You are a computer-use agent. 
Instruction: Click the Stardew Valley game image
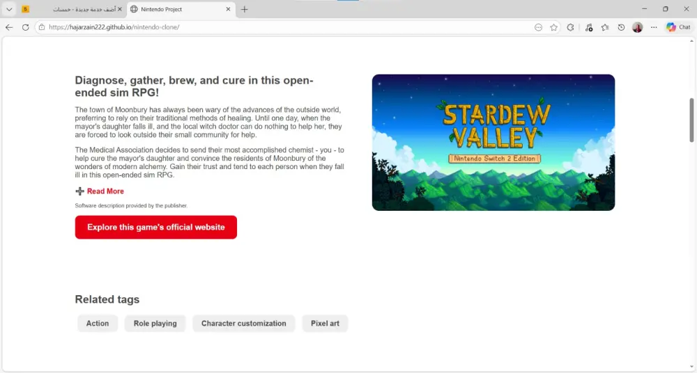(x=493, y=143)
